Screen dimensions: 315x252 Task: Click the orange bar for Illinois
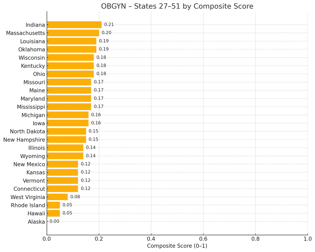65,148
